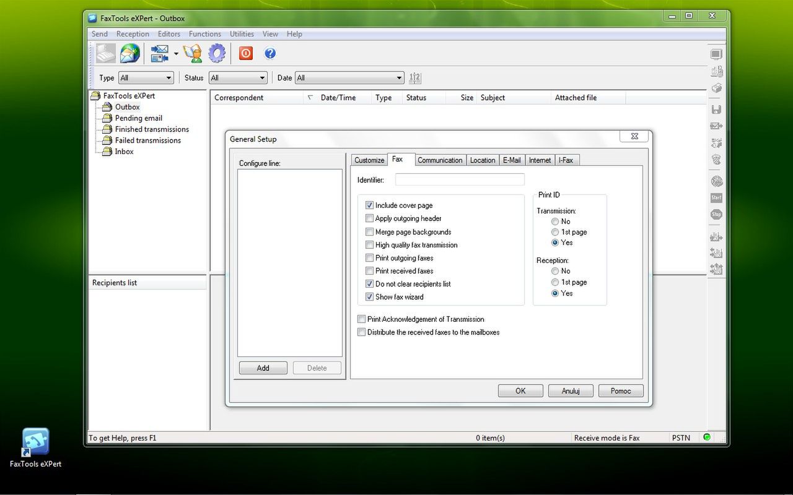Enable Print Acknowledgement of Transmission
Screen dimensions: 793x495
pos(362,319)
